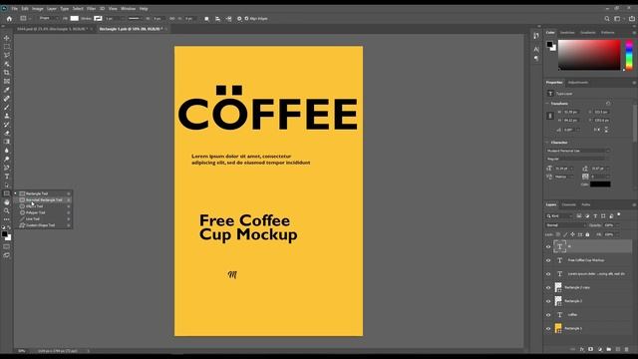Select the Healing Brush tool
Image resolution: width=638 pixels, height=359 pixels.
[7, 99]
